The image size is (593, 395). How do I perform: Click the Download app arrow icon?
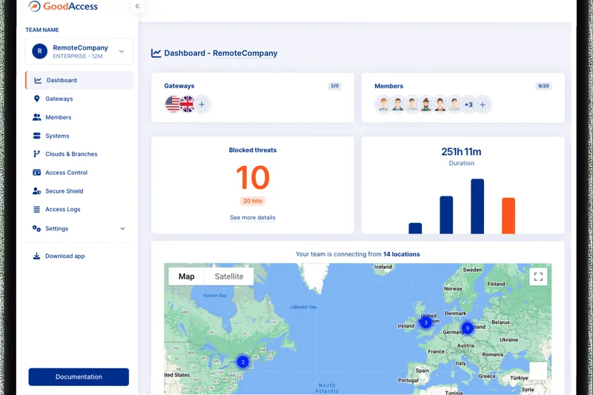point(37,256)
